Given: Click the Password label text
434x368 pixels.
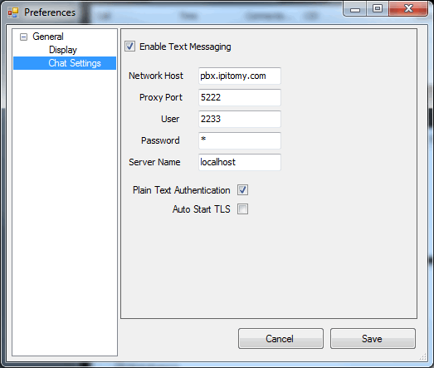Looking at the screenshot, I should click(x=160, y=140).
